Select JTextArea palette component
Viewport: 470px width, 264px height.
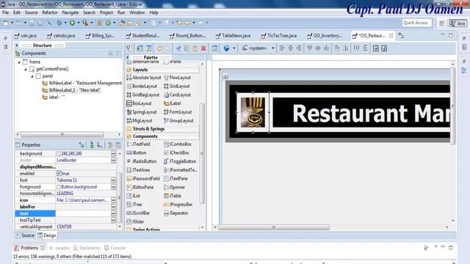(x=138, y=170)
